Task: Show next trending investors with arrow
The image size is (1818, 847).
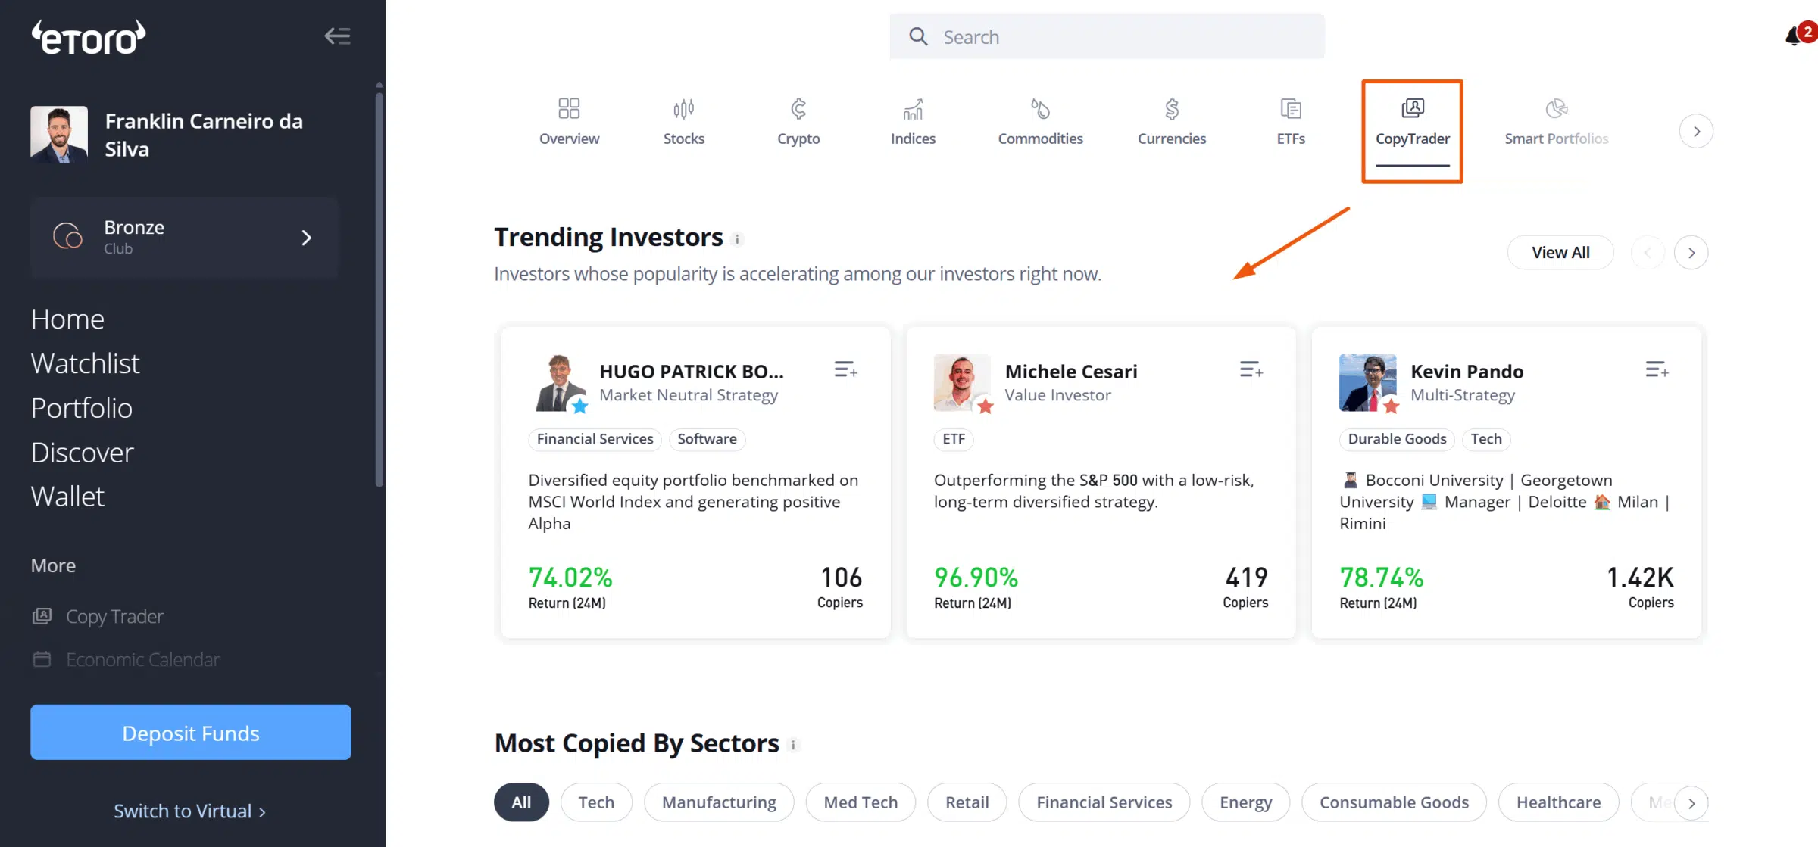Action: (x=1691, y=253)
